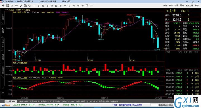
Task: Open the 新闻 menu
Action: pyautogui.click(x=176, y=6)
